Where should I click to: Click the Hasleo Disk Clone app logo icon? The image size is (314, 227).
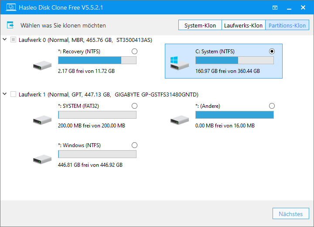11,7
